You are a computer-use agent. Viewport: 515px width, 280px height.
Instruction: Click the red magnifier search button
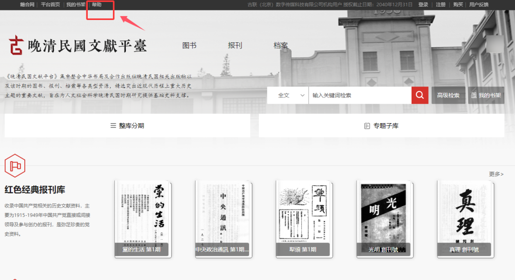pos(419,95)
